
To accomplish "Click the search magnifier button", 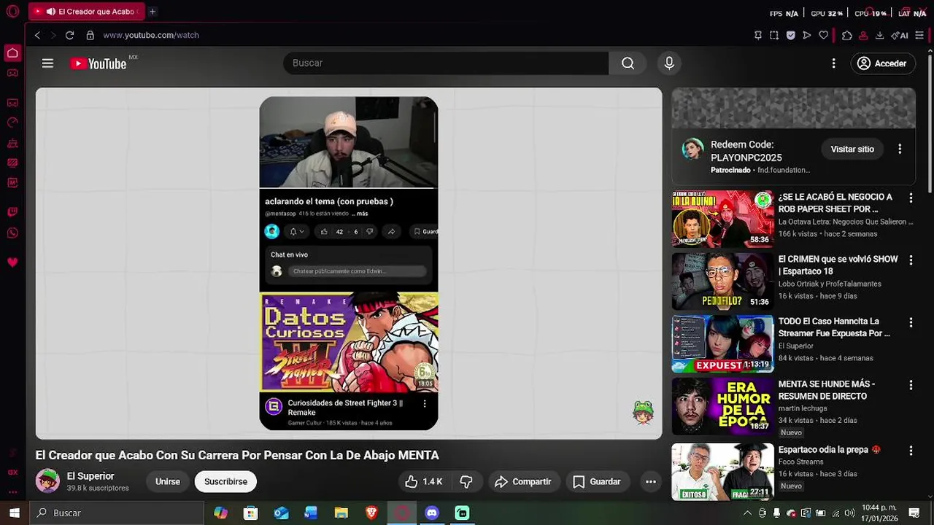I will [628, 63].
